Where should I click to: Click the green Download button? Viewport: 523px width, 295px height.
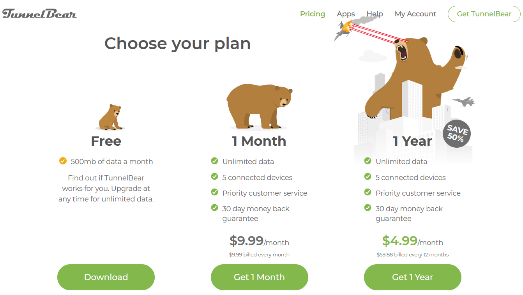pyautogui.click(x=106, y=277)
